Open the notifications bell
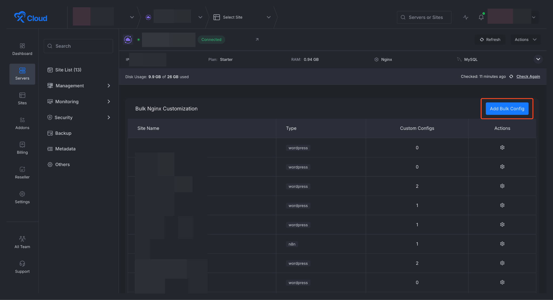This screenshot has width=553, height=300. coord(481,17)
